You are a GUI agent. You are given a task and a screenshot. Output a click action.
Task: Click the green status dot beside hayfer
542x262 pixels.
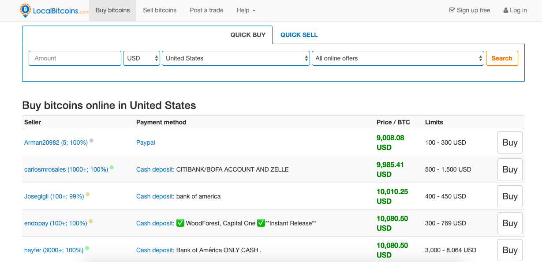(87, 248)
